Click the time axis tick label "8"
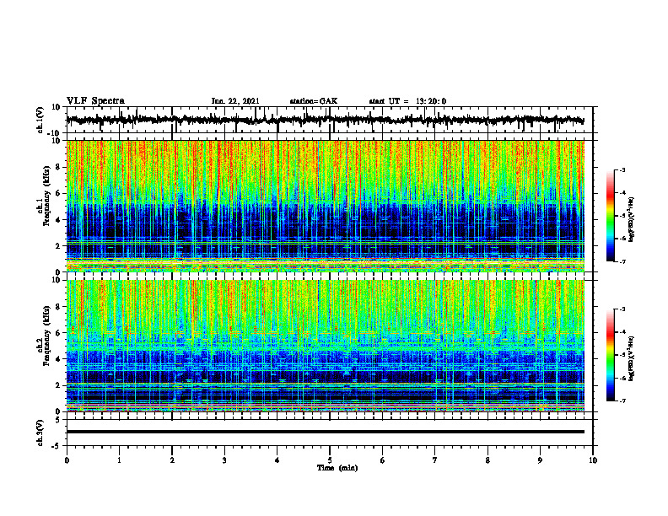This screenshot has width=668, height=516. coord(488,460)
